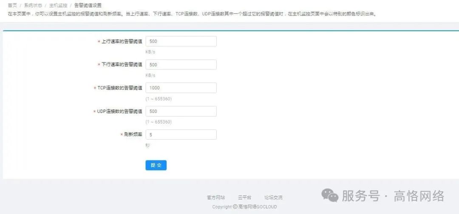
Task: Click the 下行速率的告警阈值 label
Action: tap(122, 65)
